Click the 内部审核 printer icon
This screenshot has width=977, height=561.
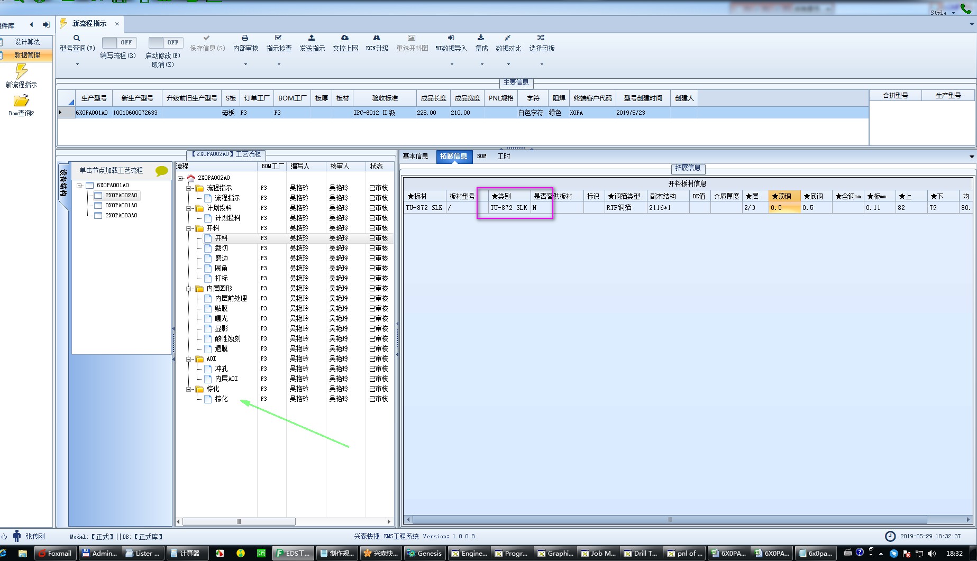[245, 38]
